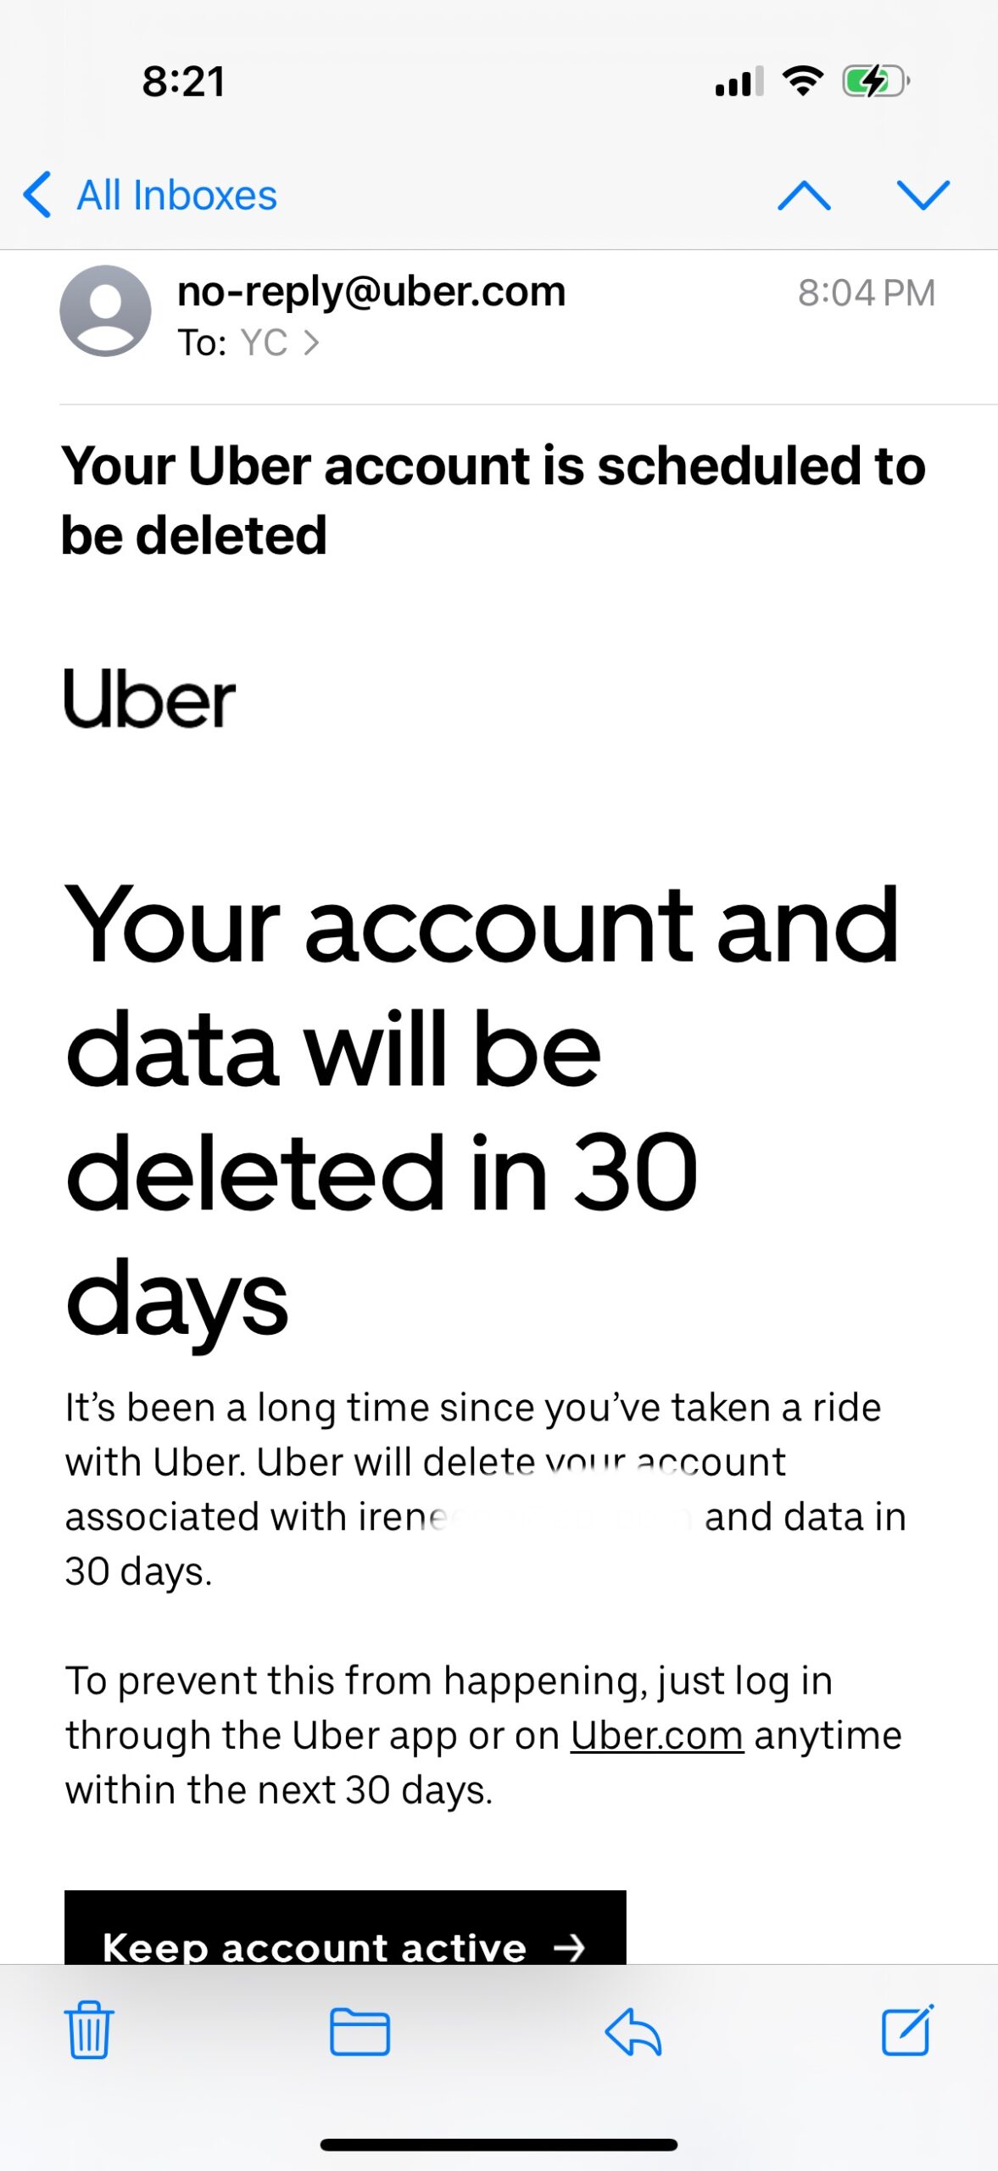Tap the Wi-Fi status icon
This screenshot has height=2171, width=998.
coord(802,81)
